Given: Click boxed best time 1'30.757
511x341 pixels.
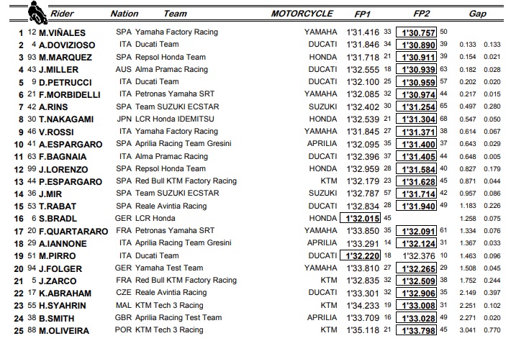Looking at the screenshot, I should point(416,32).
